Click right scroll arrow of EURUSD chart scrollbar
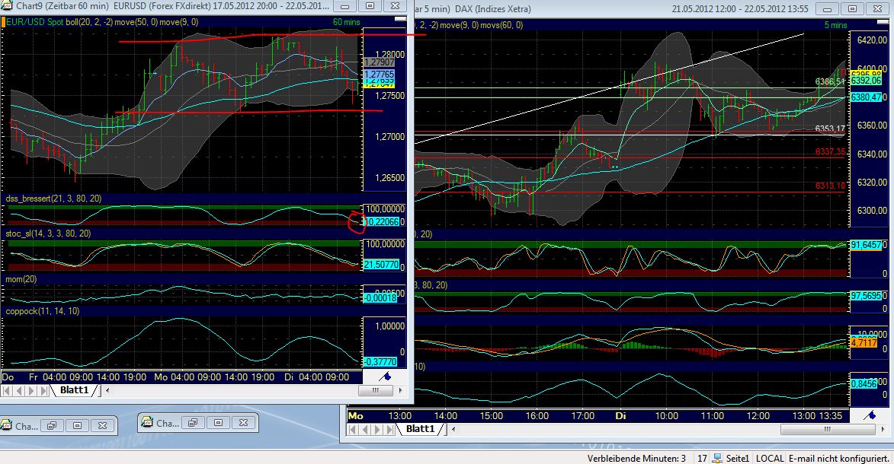 pos(402,390)
